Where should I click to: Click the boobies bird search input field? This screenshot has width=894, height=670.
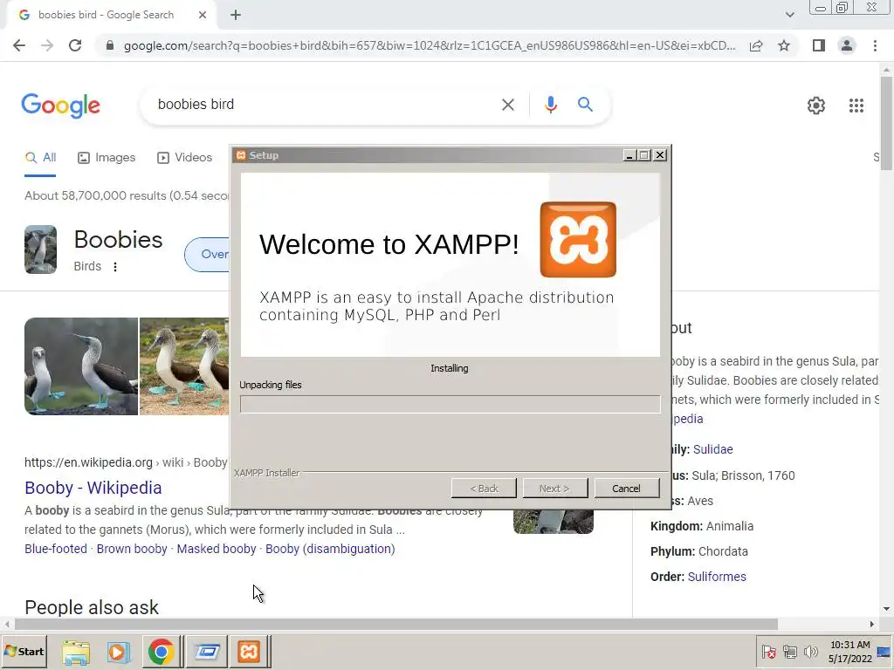point(320,105)
